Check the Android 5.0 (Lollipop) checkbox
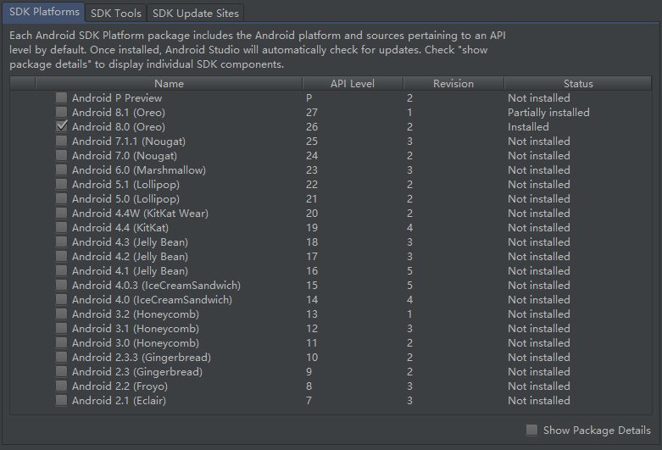 click(x=62, y=199)
